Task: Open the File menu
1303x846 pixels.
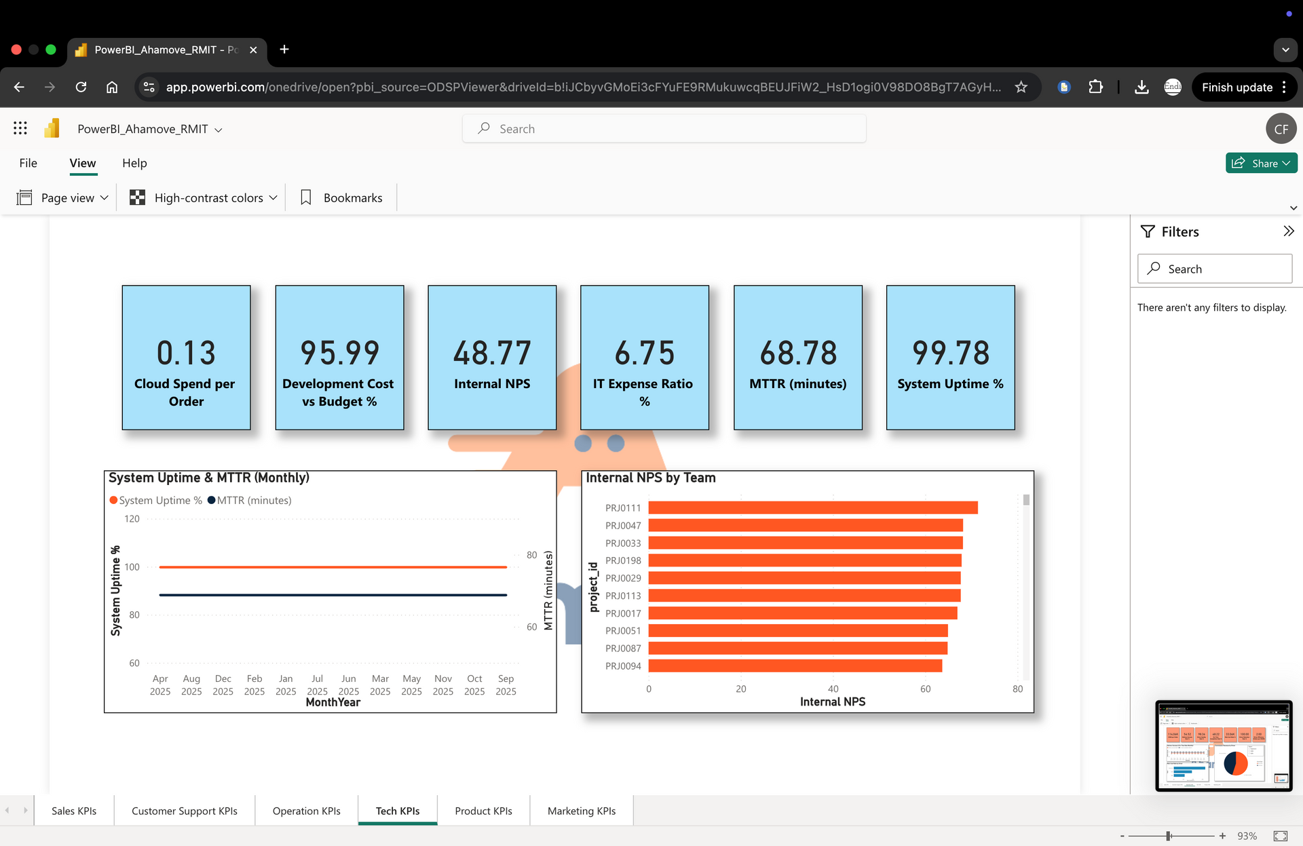Action: click(28, 163)
